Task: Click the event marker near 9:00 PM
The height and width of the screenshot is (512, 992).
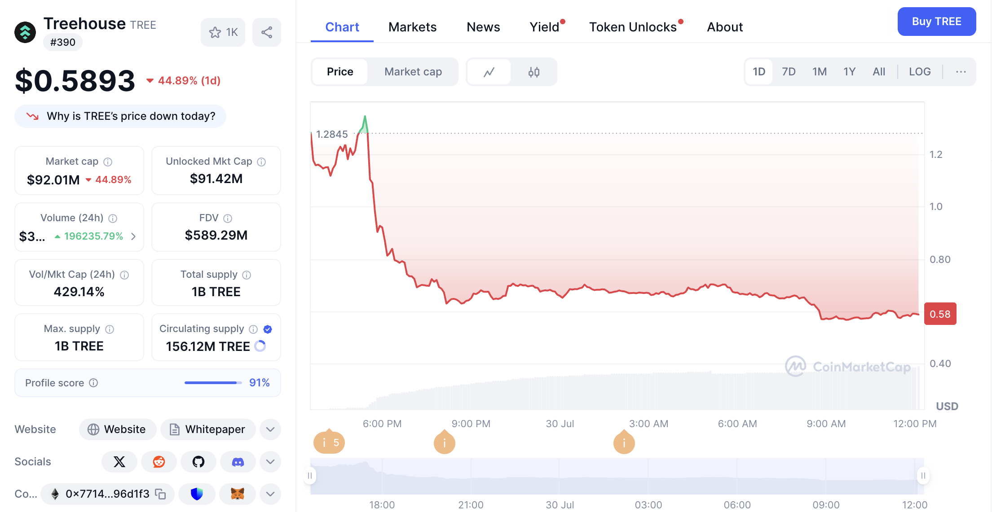Action: pyautogui.click(x=445, y=442)
